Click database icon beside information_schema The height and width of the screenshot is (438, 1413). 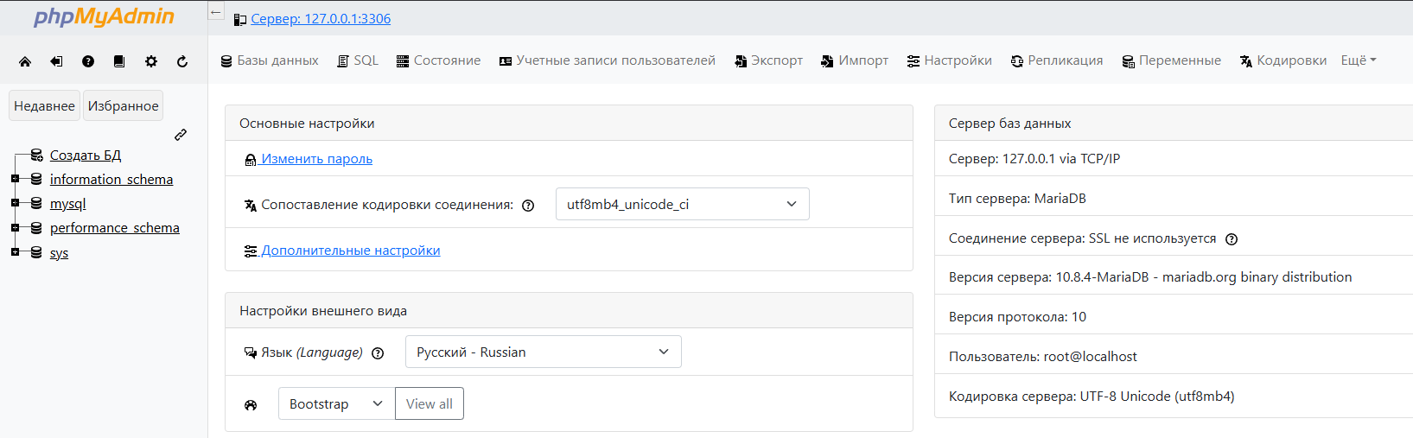(x=36, y=179)
